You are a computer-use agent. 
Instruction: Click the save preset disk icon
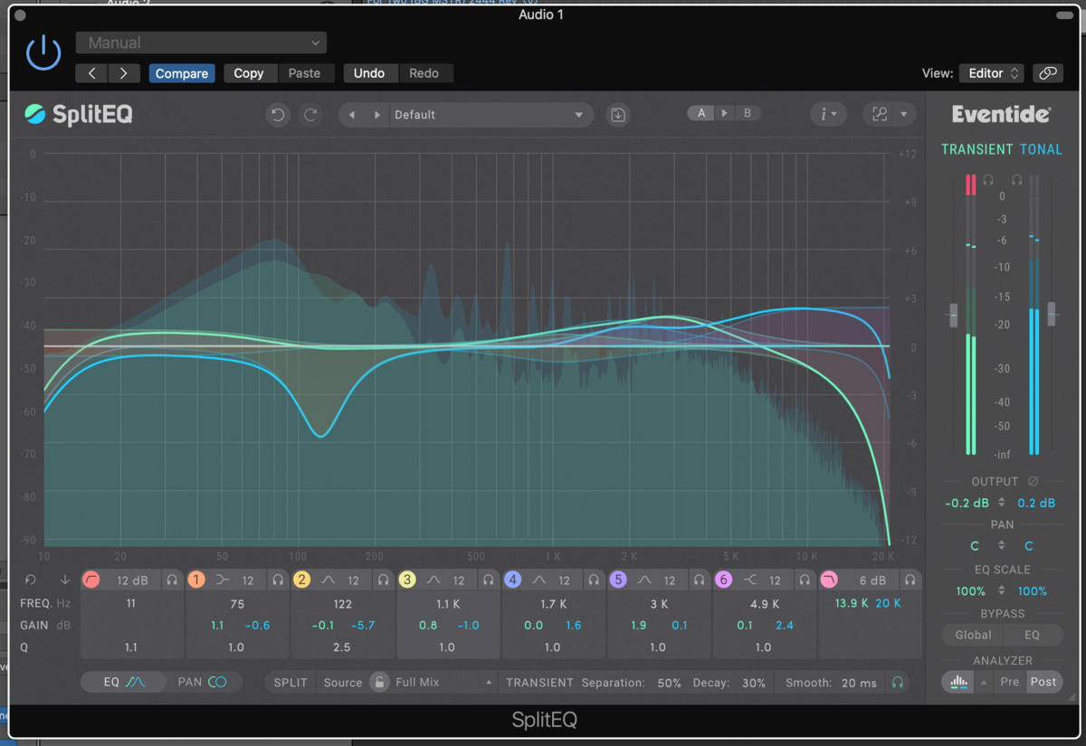618,115
